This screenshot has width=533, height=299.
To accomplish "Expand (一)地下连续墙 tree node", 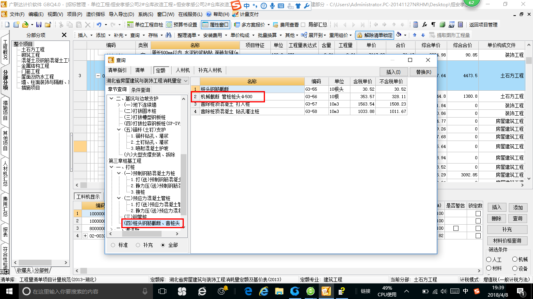I will tap(119, 105).
